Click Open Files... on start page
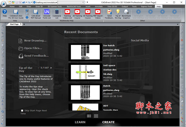This screenshot has height=127, width=186. [x=30, y=48]
